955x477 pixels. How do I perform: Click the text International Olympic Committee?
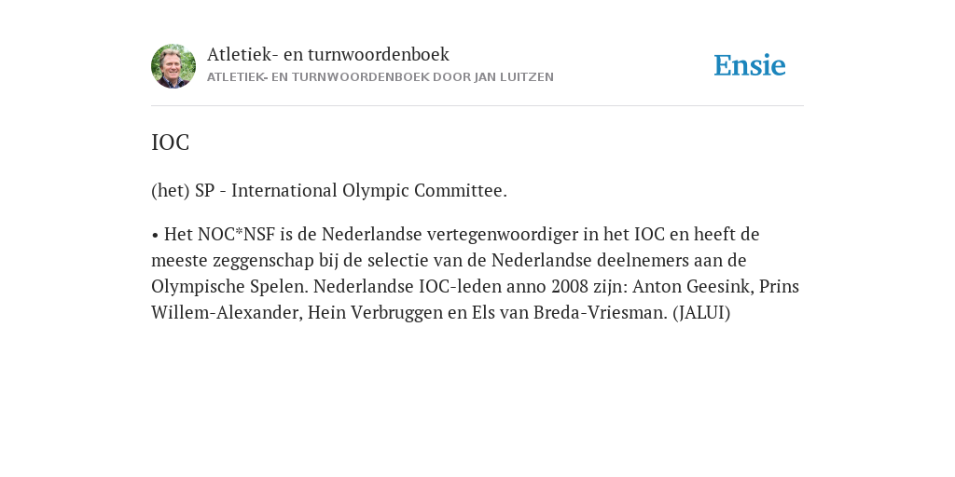369,191
